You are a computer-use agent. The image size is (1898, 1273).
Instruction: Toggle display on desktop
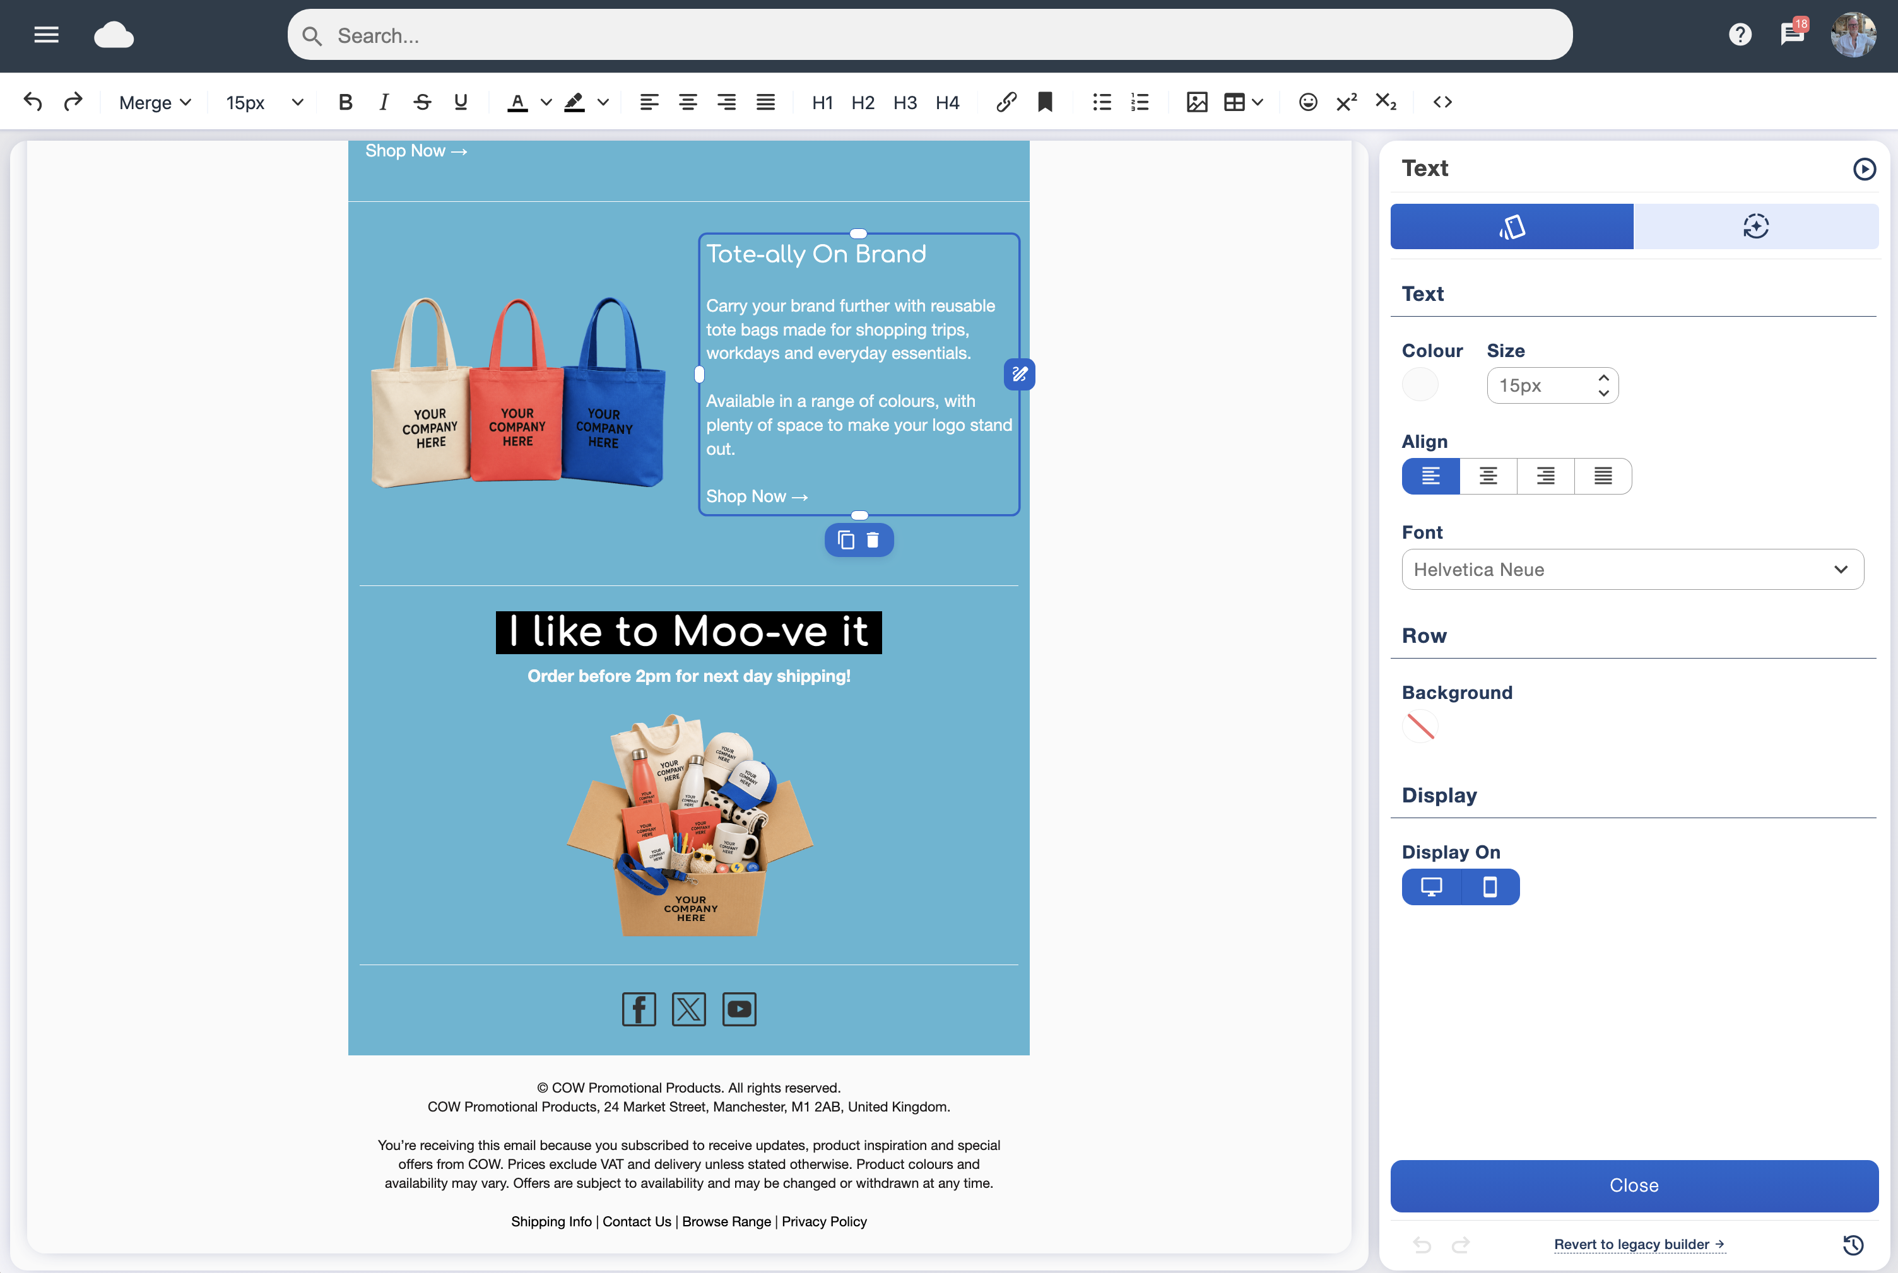1431,888
